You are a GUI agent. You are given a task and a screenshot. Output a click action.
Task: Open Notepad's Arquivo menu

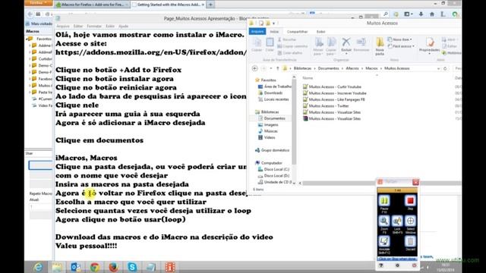[63, 27]
